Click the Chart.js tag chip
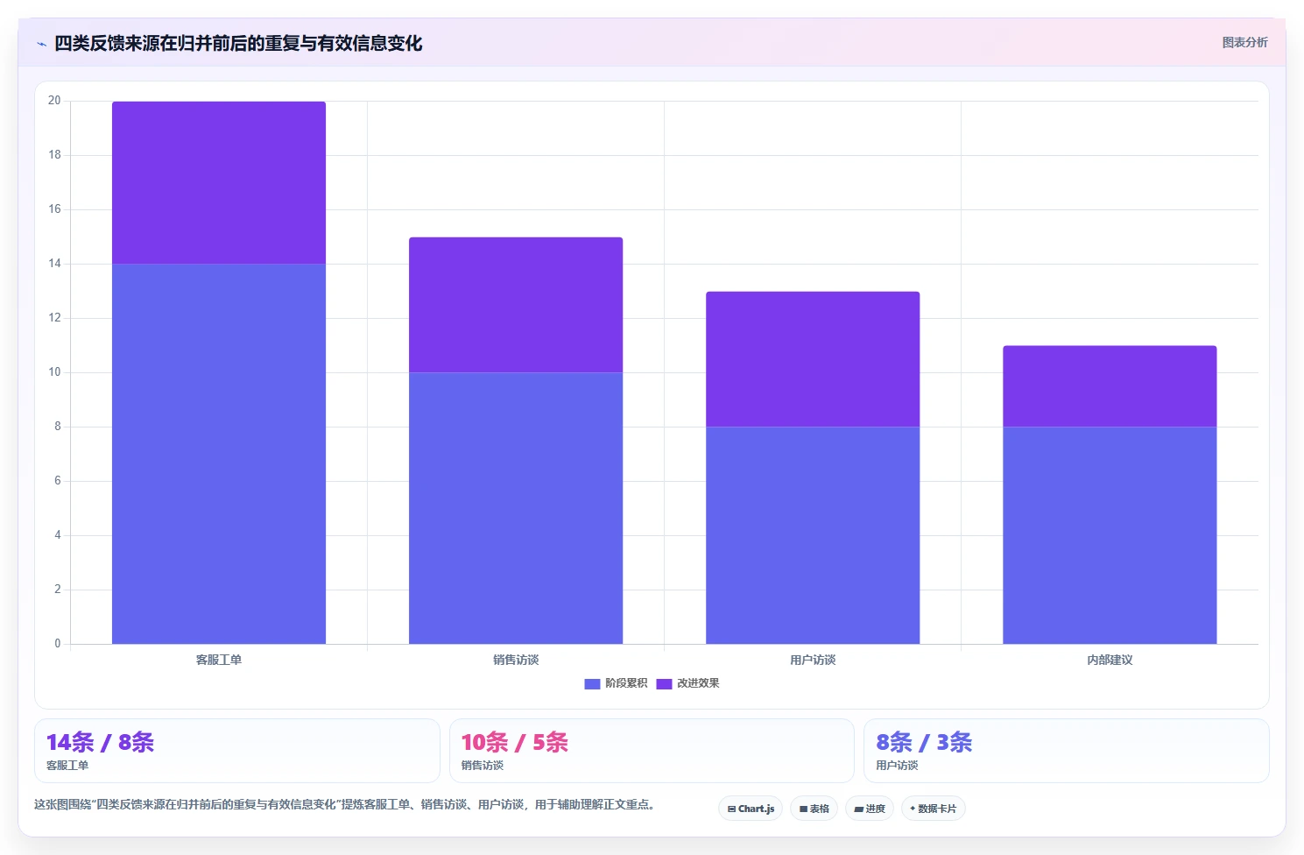 (751, 809)
